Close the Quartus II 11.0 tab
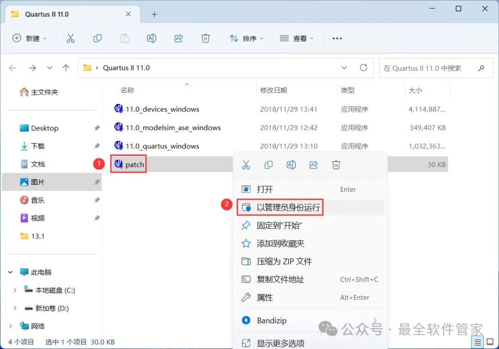The image size is (499, 349). click(128, 14)
